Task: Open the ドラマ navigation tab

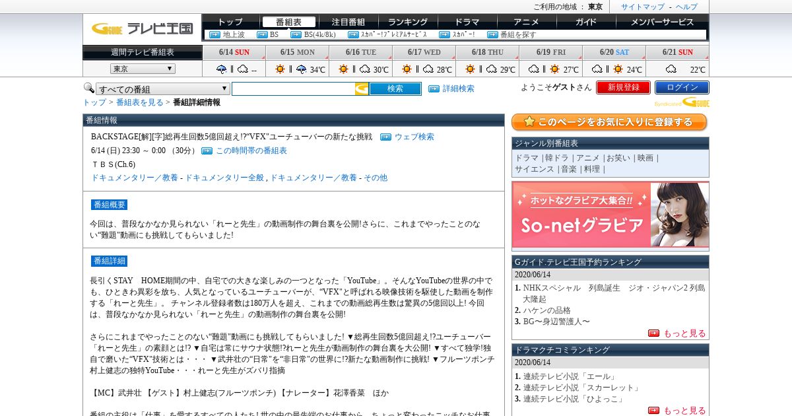Action: coord(467,22)
